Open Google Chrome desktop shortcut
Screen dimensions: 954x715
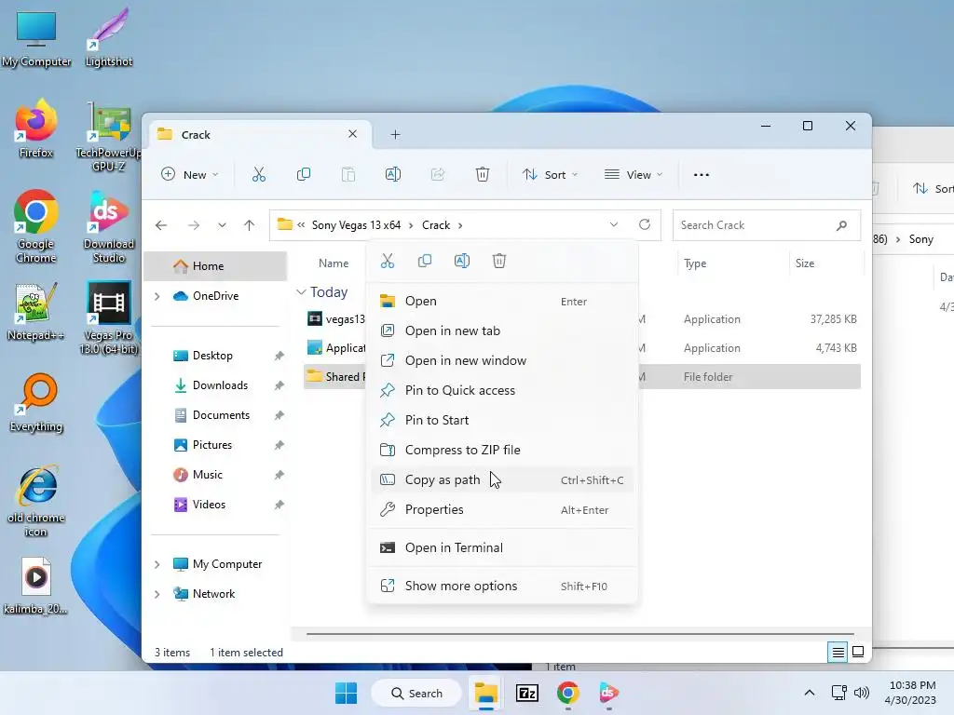[x=36, y=226]
